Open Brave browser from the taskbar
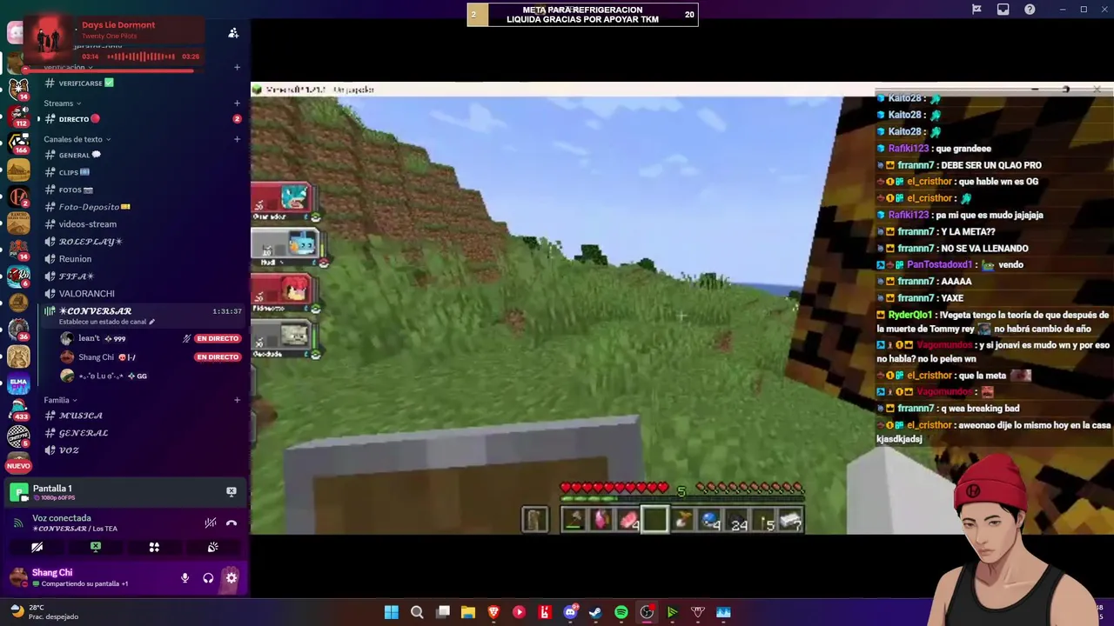Image resolution: width=1114 pixels, height=626 pixels. pos(493,612)
